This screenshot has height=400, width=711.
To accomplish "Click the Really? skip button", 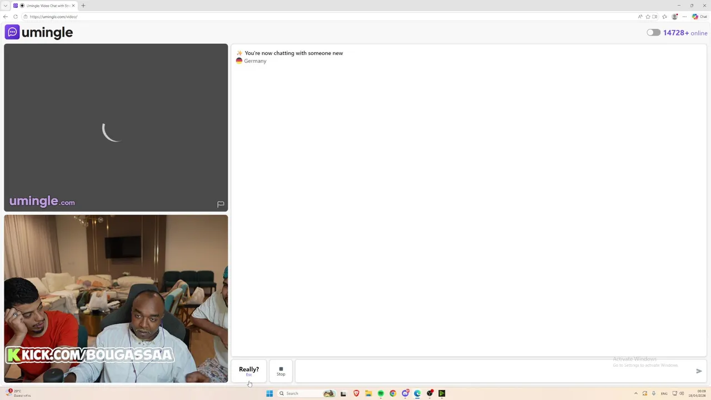I will (249, 371).
